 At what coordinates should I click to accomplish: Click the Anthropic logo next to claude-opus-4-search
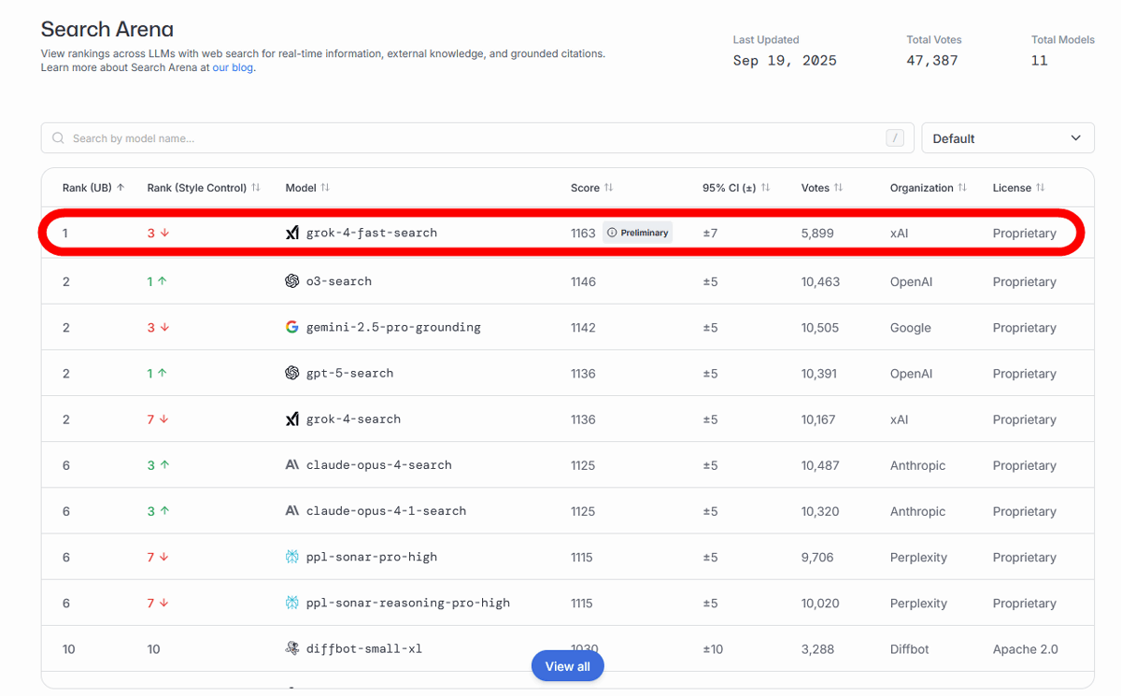point(292,465)
